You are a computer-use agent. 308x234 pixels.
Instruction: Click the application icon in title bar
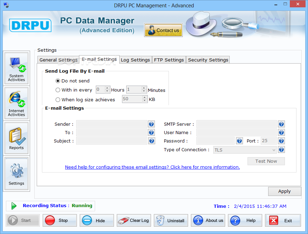6,5
